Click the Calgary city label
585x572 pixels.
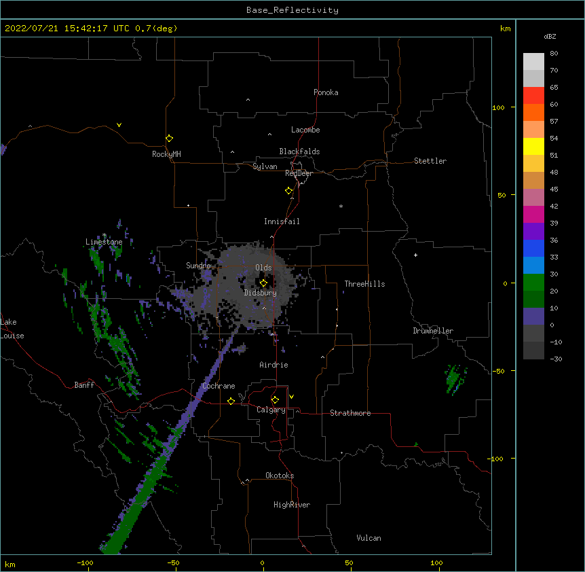pos(271,410)
